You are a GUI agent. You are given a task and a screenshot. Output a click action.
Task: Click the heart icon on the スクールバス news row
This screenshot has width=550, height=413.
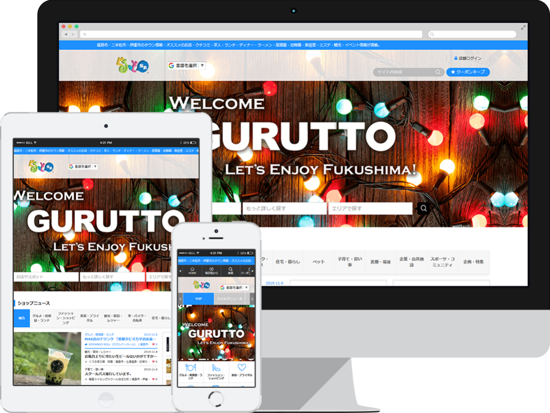coord(154,379)
